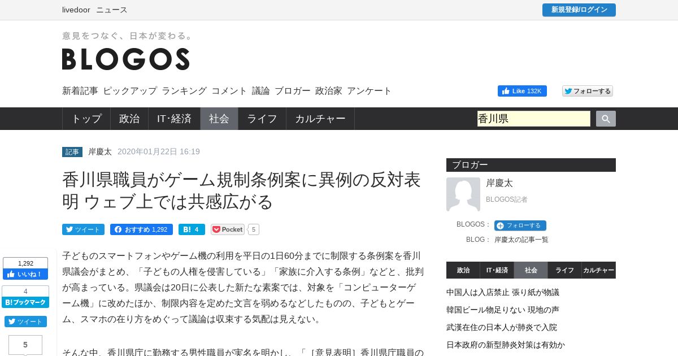The width and height of the screenshot is (678, 356).
Task: Switch sidebar ranking to 社会 tab
Action: pyautogui.click(x=531, y=270)
